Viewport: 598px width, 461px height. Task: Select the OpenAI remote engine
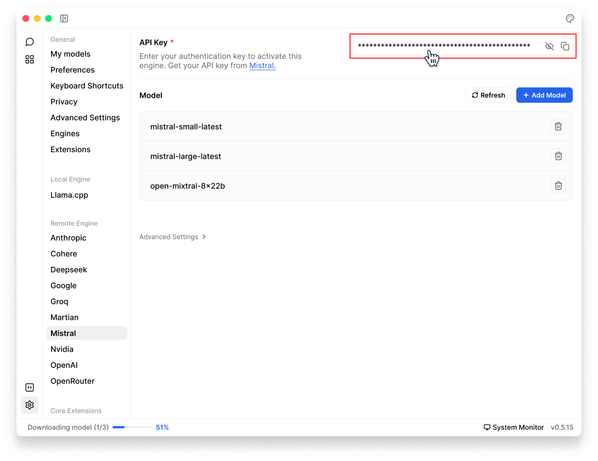(64, 365)
